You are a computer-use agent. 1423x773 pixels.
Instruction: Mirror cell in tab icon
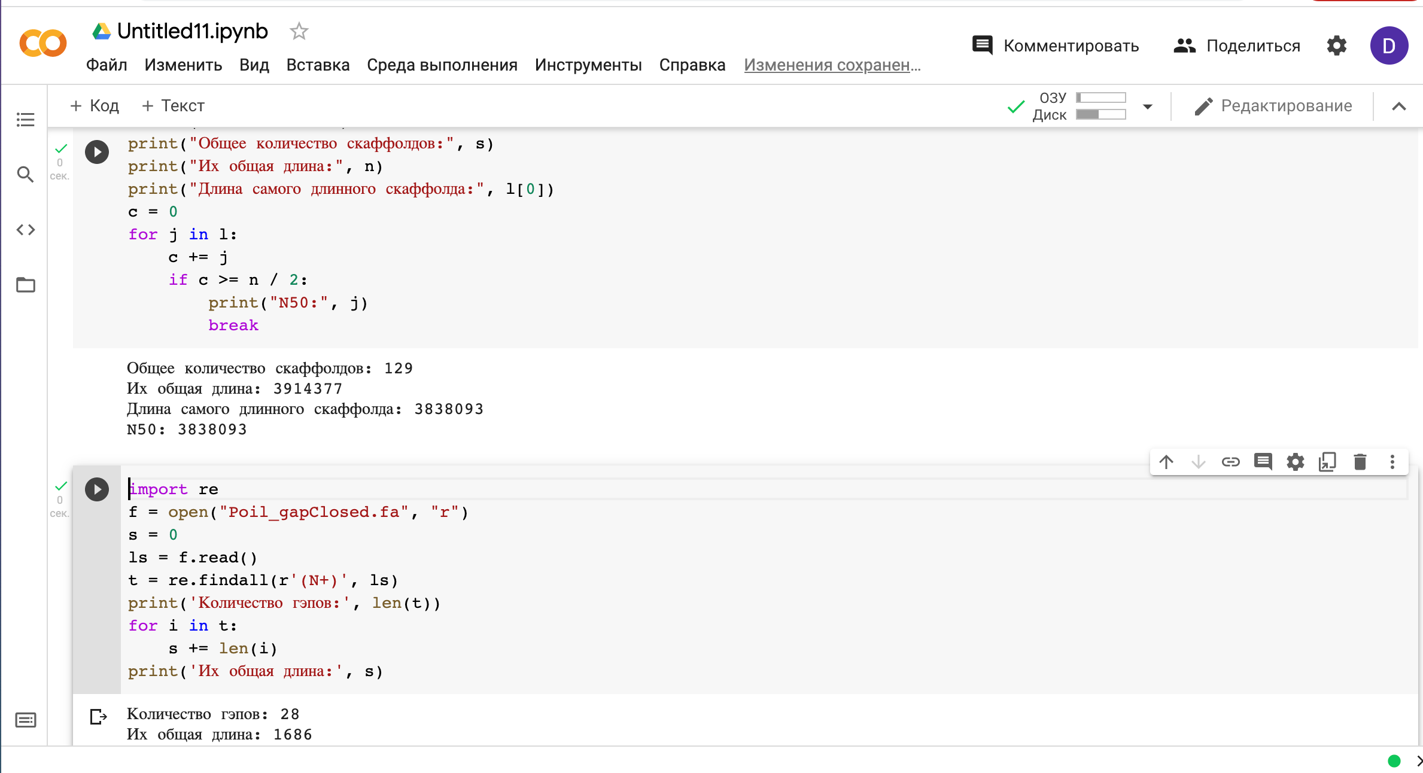(x=1328, y=462)
